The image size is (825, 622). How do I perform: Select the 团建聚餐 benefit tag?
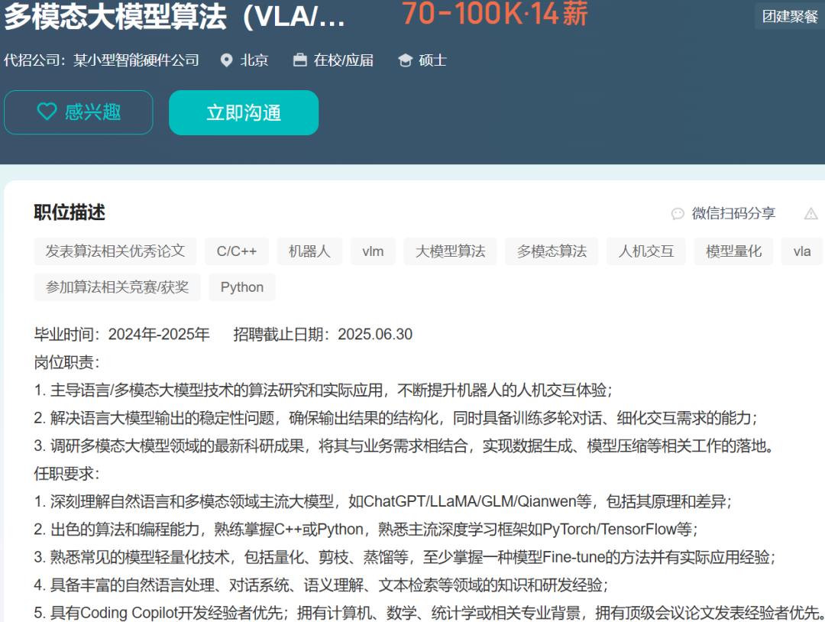pos(790,16)
